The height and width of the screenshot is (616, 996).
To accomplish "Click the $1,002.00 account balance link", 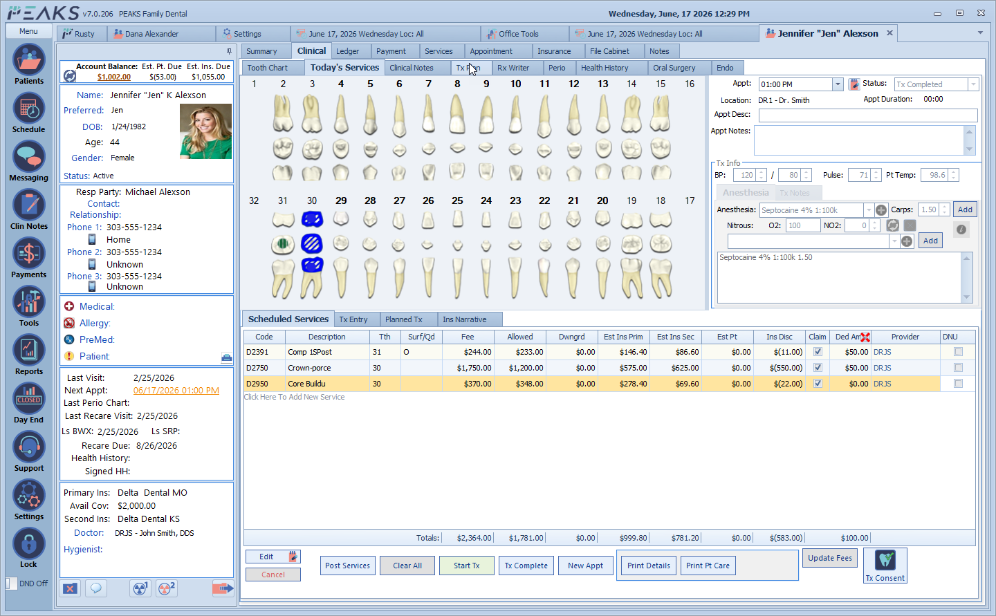I will (114, 77).
